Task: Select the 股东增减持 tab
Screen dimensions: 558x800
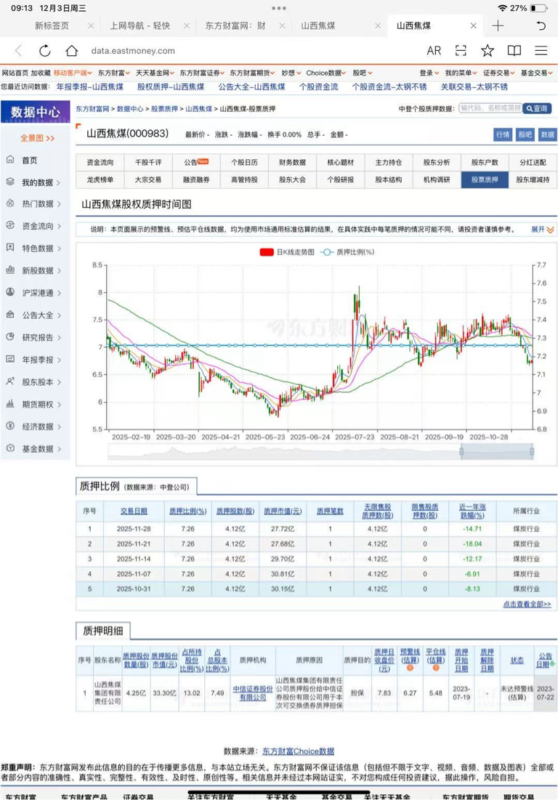Action: click(x=533, y=179)
